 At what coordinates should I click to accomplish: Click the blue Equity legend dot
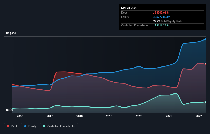(25, 126)
